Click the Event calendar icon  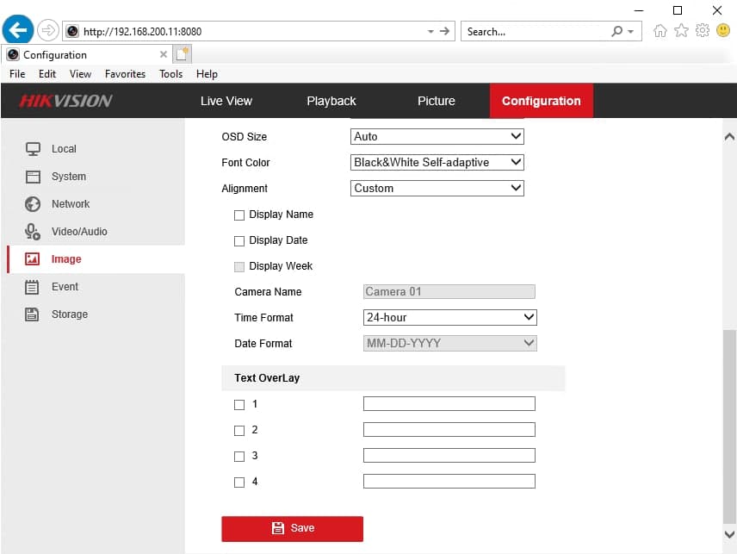[x=33, y=287]
